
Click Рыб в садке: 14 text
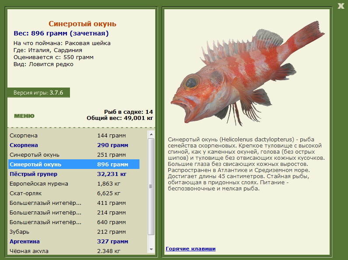129,112
